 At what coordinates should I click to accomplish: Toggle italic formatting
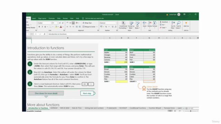[42, 27]
